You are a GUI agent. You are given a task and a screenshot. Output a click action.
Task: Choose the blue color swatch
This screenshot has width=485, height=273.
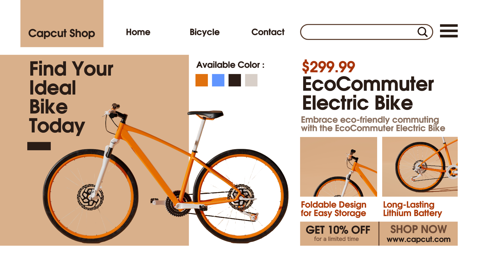(x=218, y=80)
